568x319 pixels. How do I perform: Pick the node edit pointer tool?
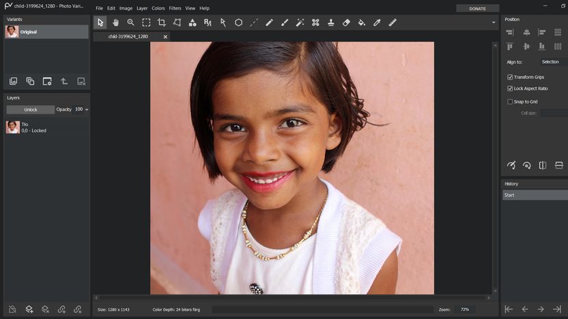[x=223, y=22]
